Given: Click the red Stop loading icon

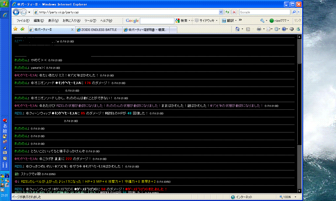Looking at the screenshot, I should [234, 12].
